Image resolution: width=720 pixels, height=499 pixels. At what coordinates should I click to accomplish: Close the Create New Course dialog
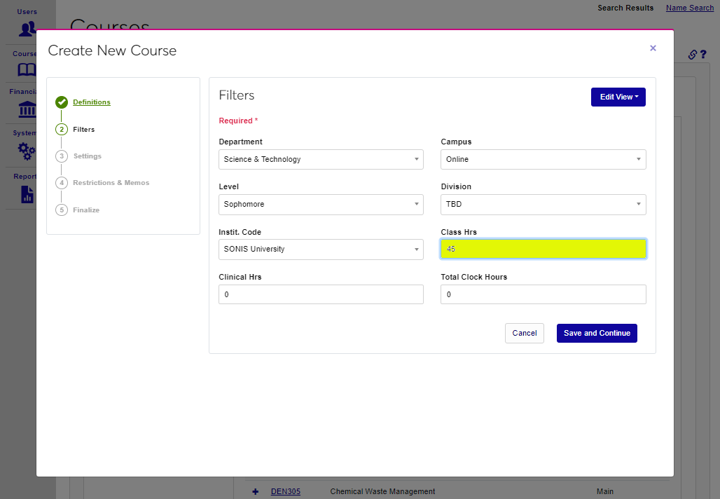point(653,48)
